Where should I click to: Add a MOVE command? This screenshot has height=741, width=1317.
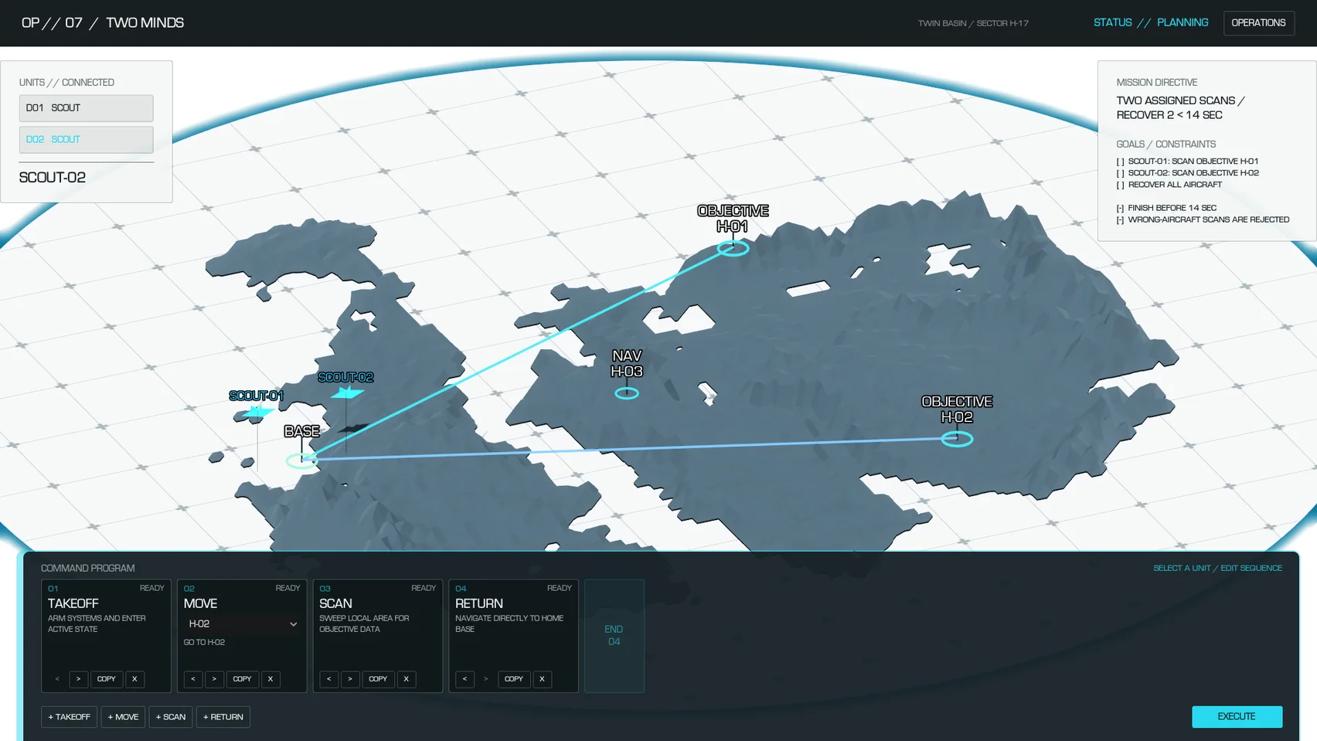tap(123, 717)
